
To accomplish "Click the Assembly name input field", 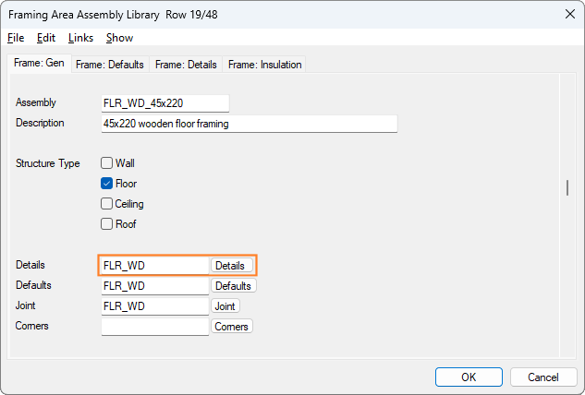I will pos(165,103).
